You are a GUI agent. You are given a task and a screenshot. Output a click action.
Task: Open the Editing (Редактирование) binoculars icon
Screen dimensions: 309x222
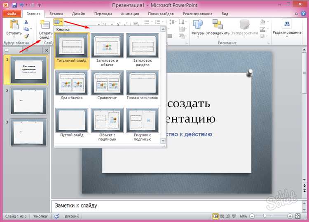tap(287, 24)
